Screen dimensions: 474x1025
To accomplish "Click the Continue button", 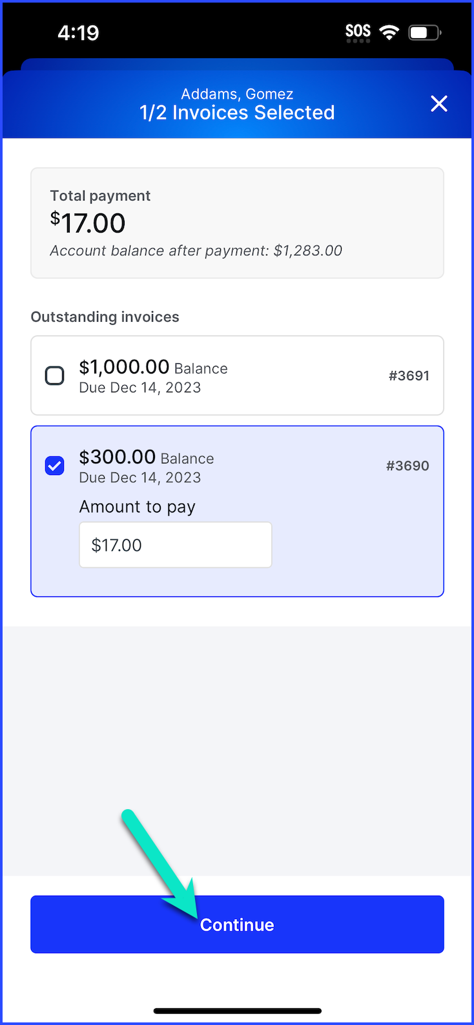I will click(x=237, y=924).
